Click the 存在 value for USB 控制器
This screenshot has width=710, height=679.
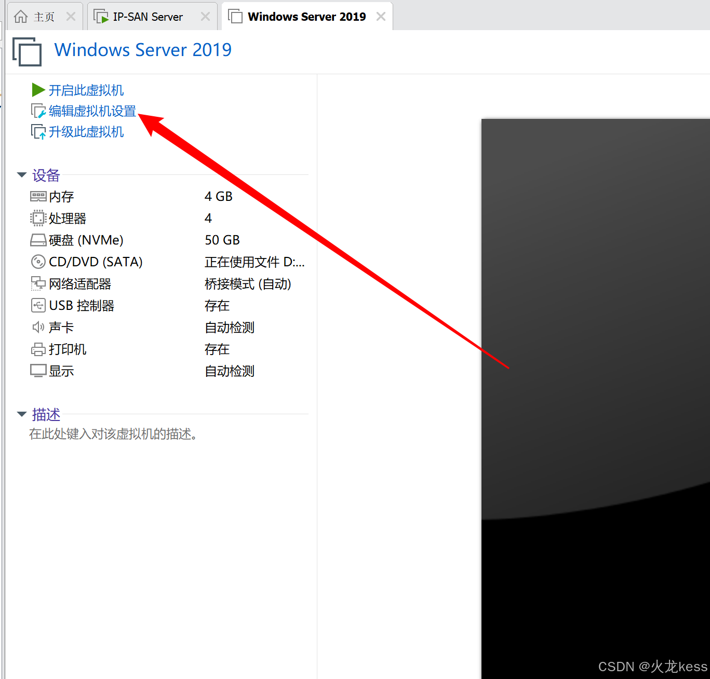click(x=217, y=306)
